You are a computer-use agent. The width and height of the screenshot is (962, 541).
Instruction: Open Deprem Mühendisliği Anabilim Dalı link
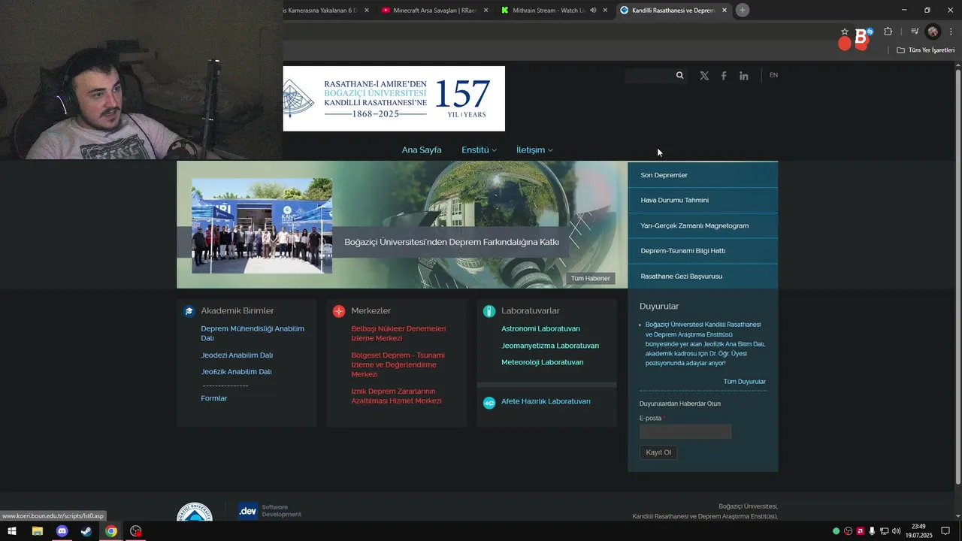point(253,334)
